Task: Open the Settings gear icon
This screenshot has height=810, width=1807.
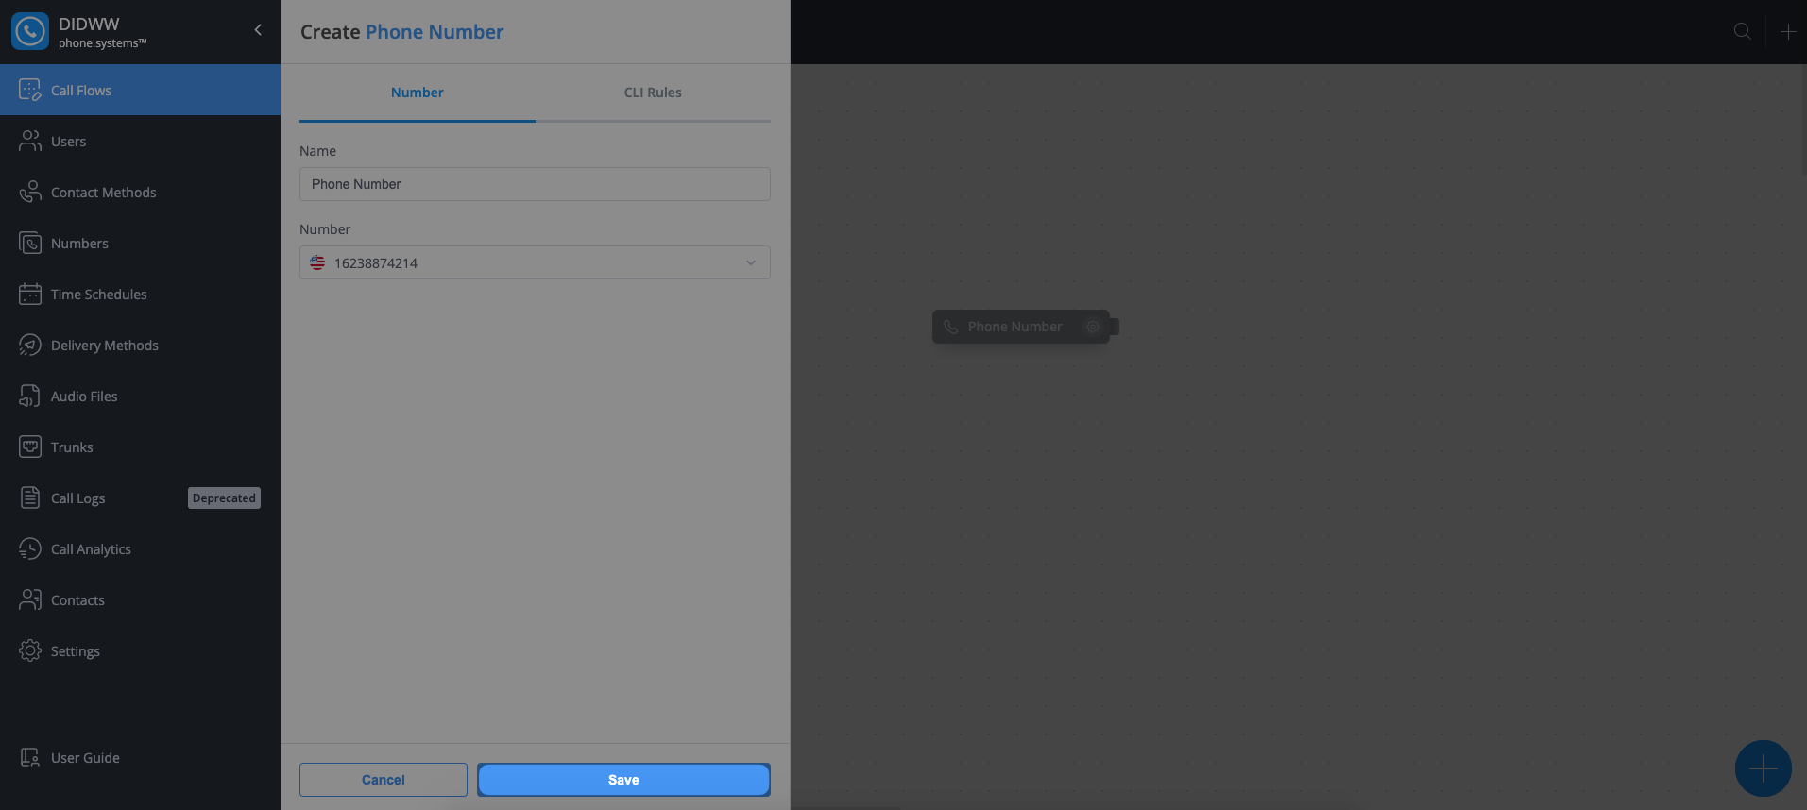Action: [30, 650]
